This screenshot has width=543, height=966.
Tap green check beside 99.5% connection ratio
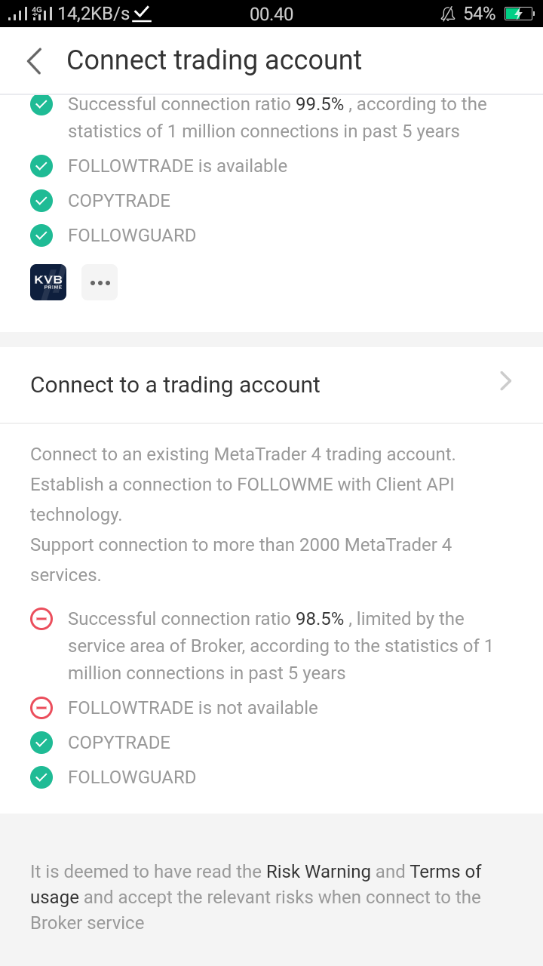click(41, 105)
